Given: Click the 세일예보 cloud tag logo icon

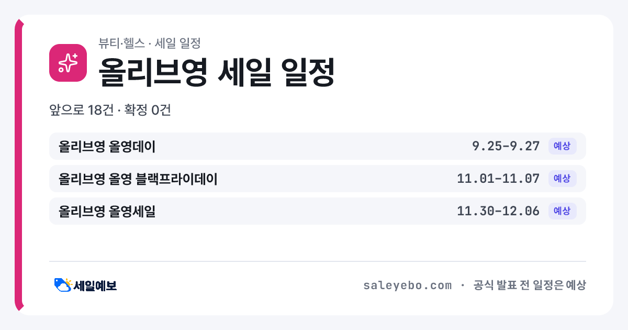Looking at the screenshot, I should [x=63, y=285].
